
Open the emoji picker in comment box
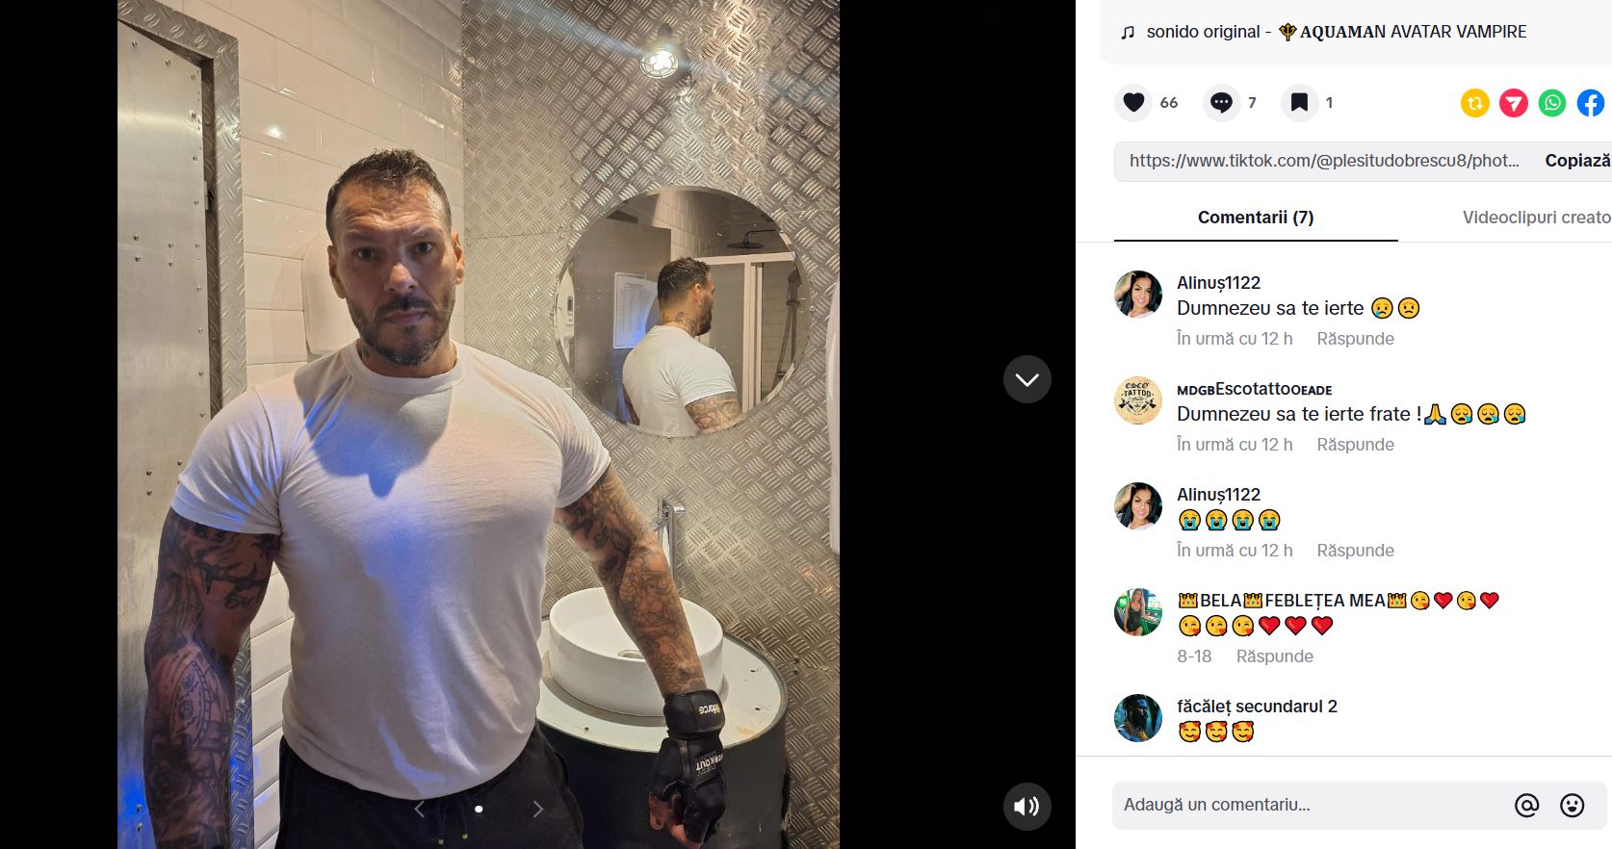click(x=1572, y=805)
